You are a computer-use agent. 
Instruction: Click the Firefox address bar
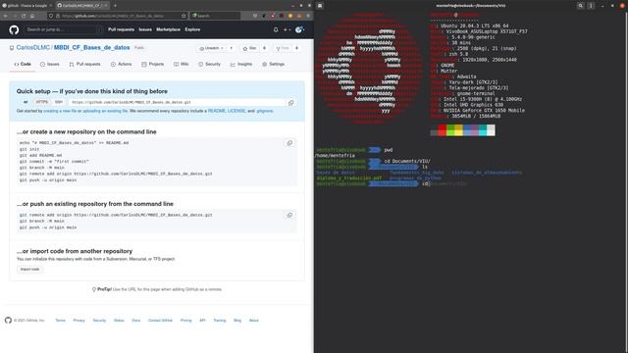[118, 16]
